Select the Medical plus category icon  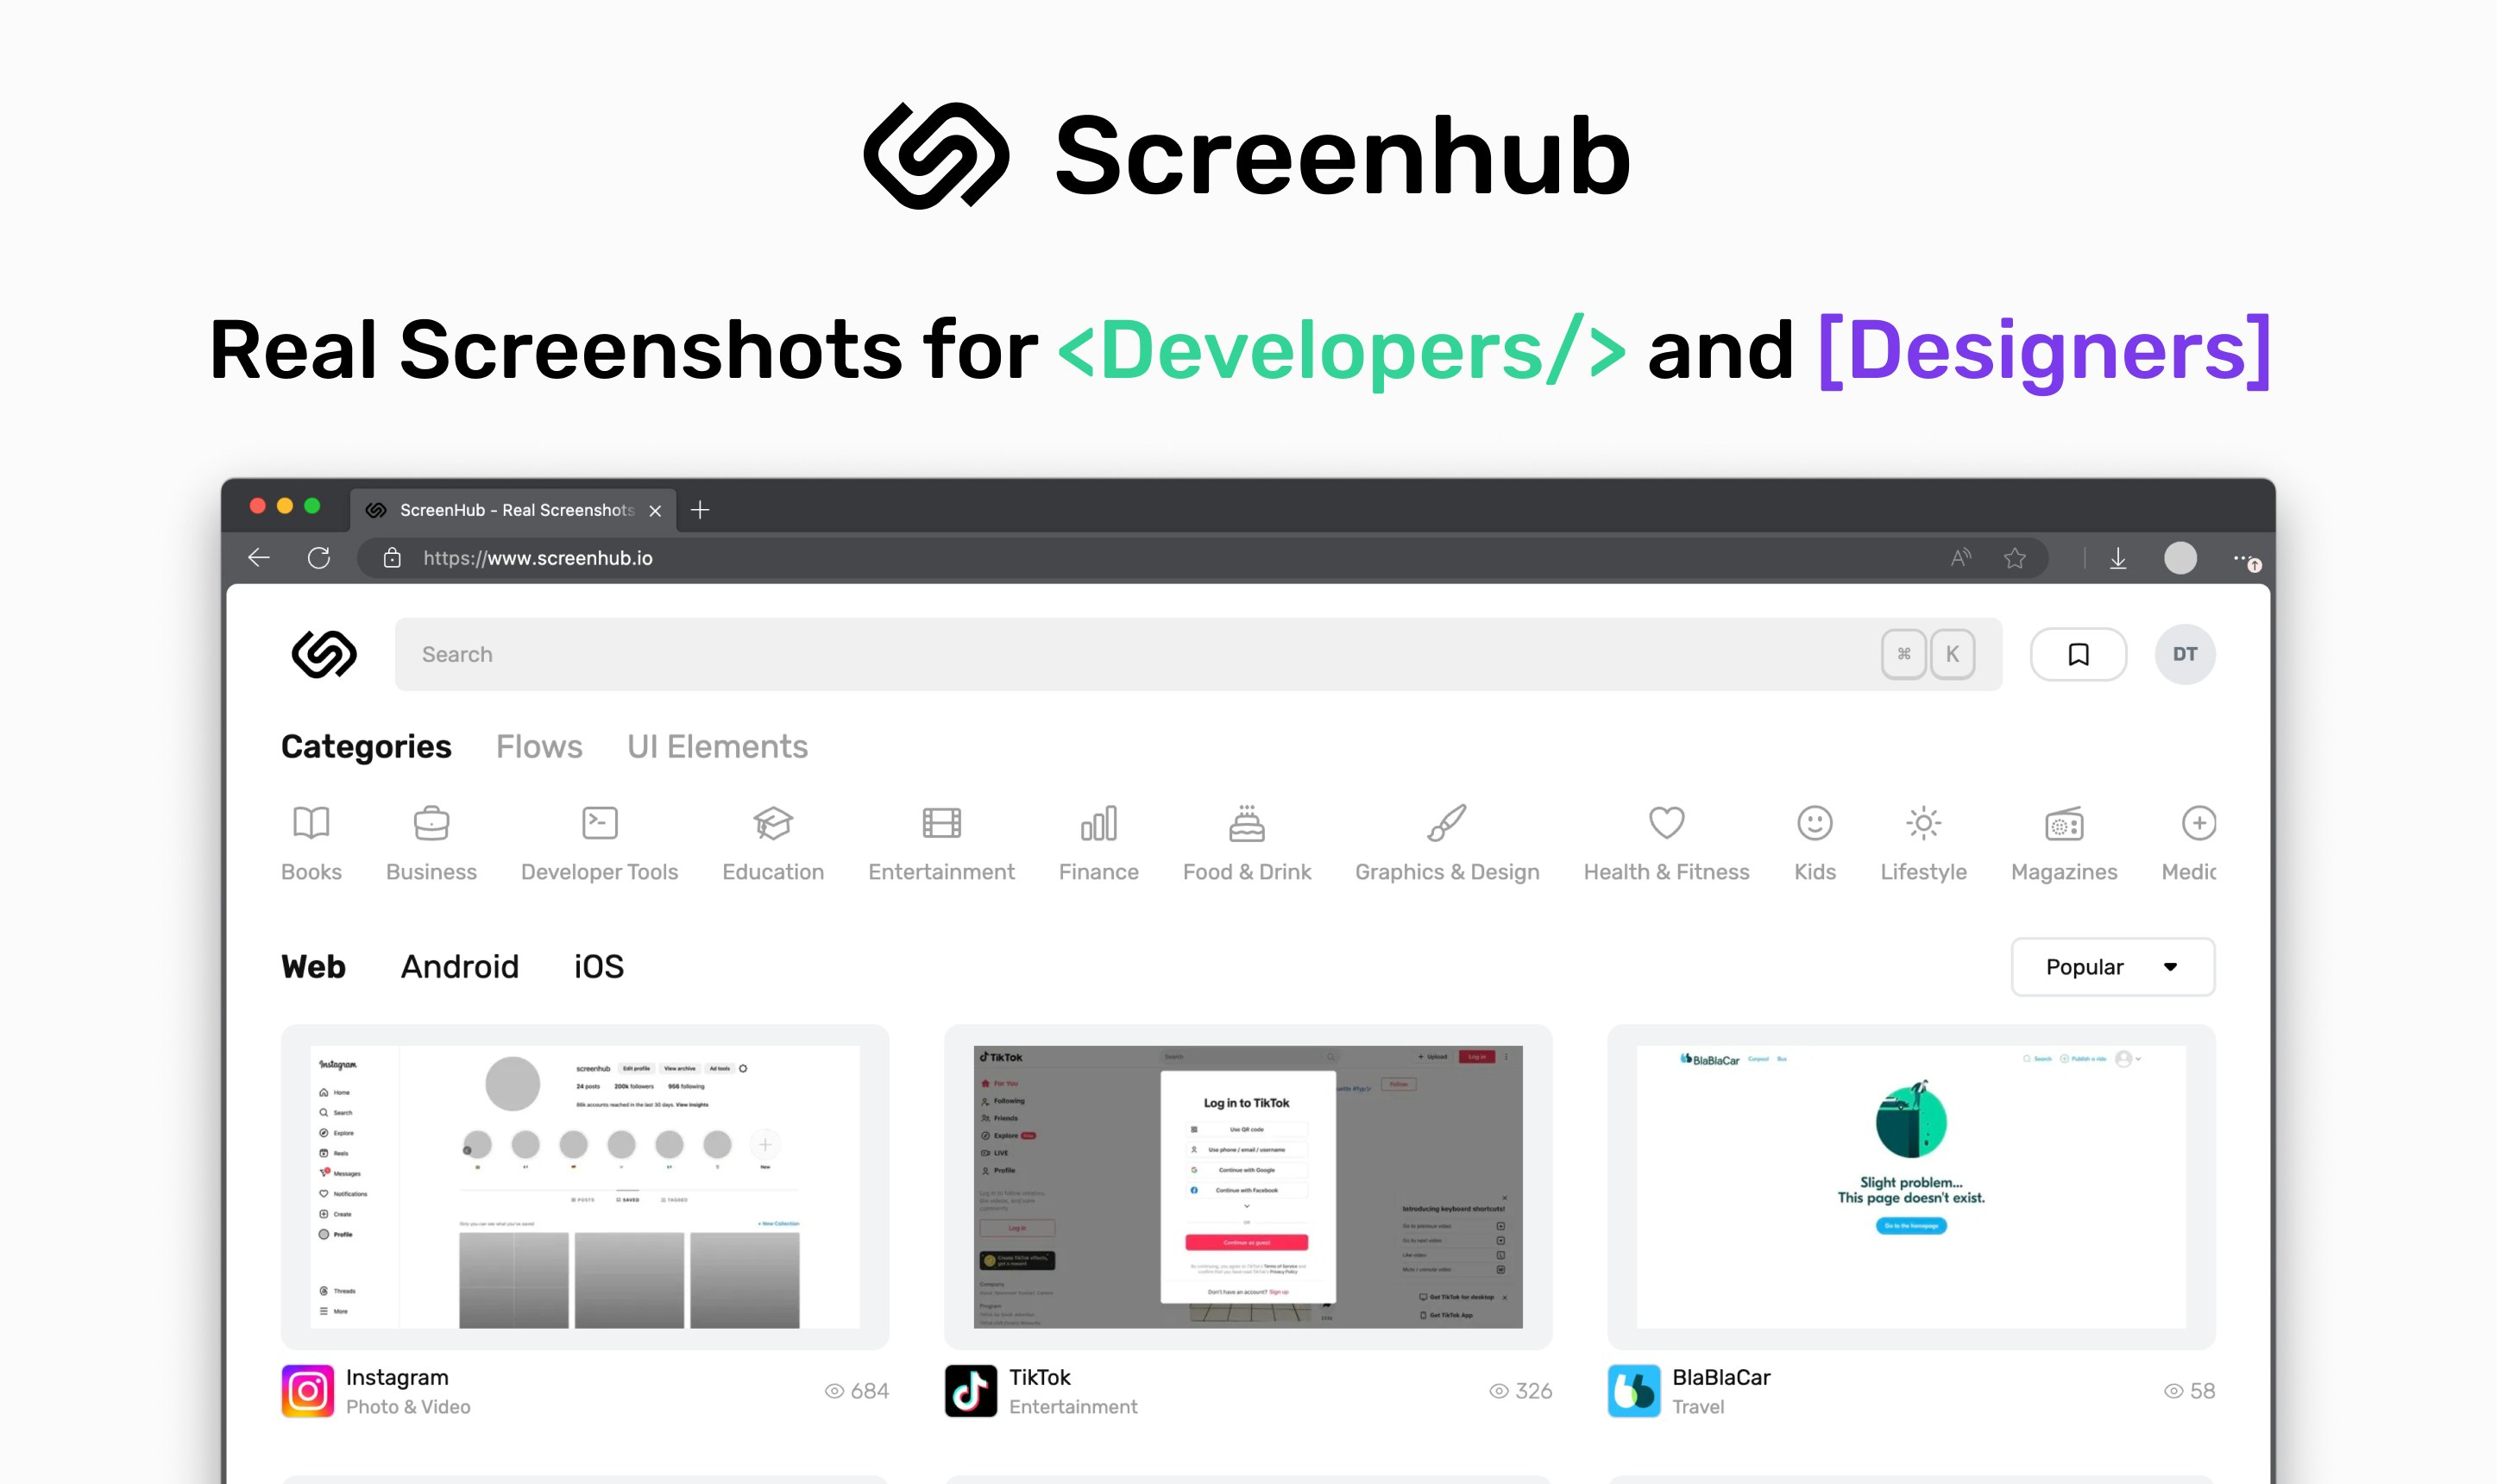[2198, 823]
